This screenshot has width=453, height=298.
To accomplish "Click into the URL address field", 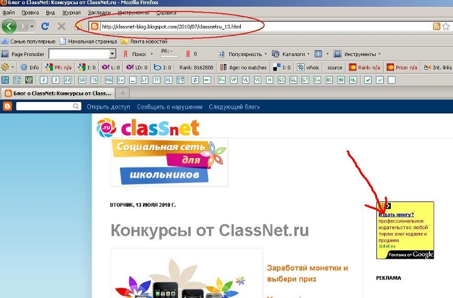I will coord(266,27).
